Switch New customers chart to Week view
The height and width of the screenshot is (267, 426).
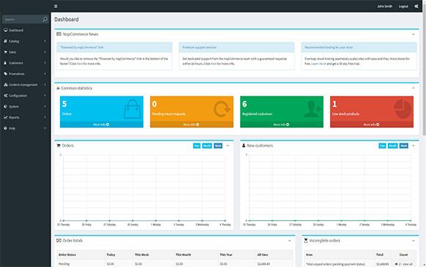[404, 146]
